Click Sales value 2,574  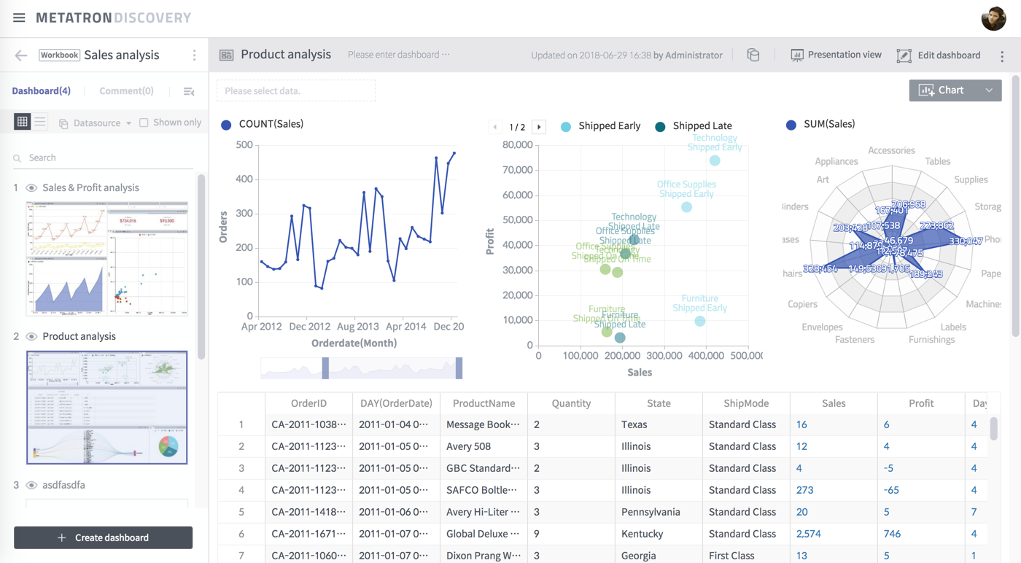tap(809, 534)
